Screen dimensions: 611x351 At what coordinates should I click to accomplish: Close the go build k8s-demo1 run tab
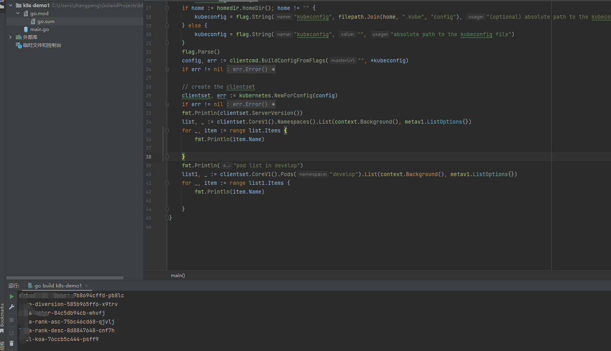86,285
